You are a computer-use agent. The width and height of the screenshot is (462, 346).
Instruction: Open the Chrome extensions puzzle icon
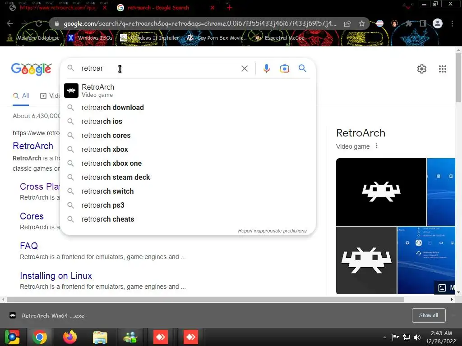pos(408,23)
